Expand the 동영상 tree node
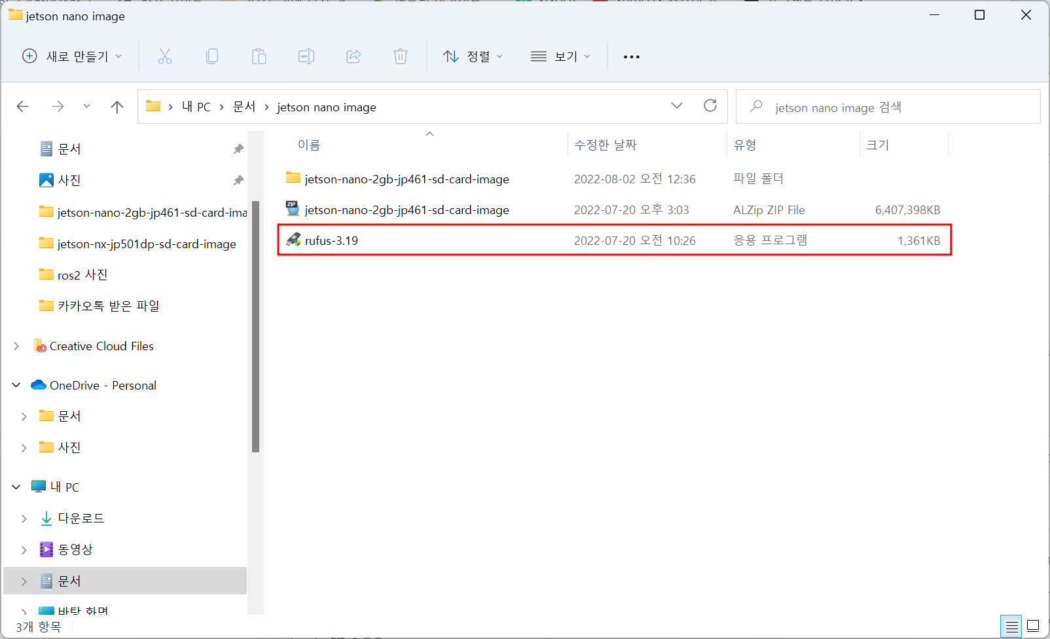The image size is (1050, 639). point(24,550)
